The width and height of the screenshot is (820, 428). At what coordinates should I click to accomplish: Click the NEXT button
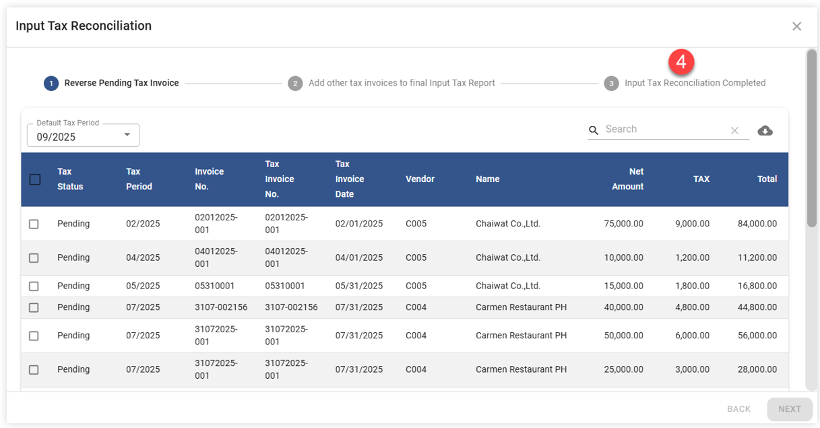[789, 409]
